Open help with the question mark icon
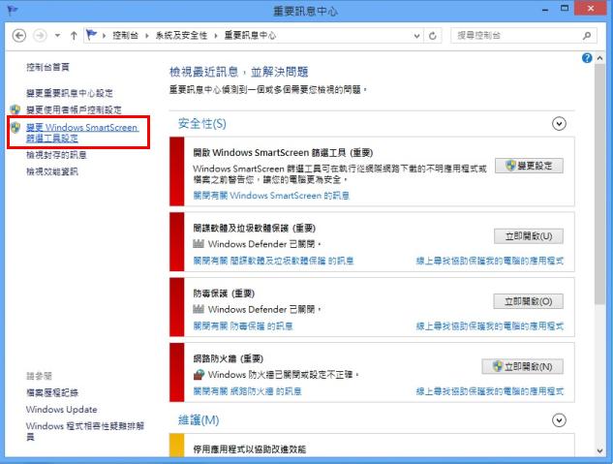 pyautogui.click(x=587, y=58)
